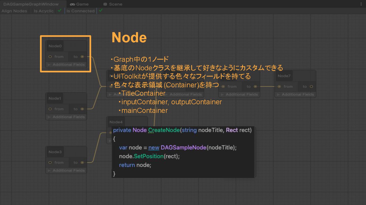Viewport: 366px width, 205px height.
Task: Click the 'from' input port on Node0
Action: (50, 57)
